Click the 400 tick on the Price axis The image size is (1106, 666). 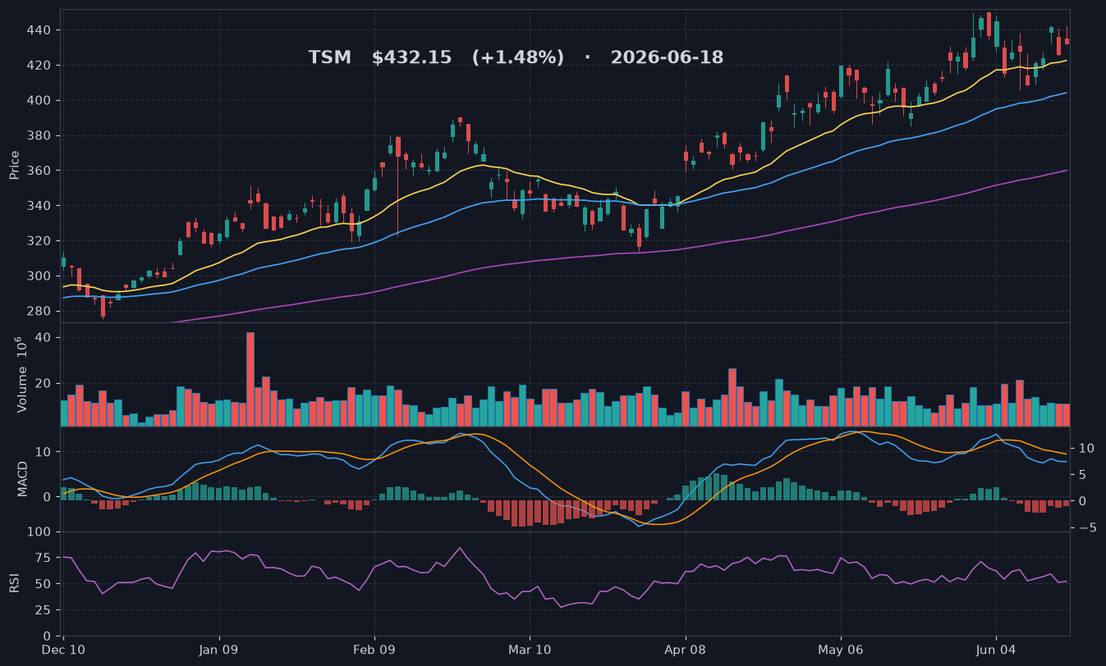(41, 101)
